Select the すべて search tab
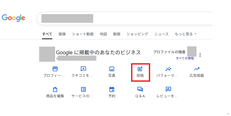 point(47,34)
